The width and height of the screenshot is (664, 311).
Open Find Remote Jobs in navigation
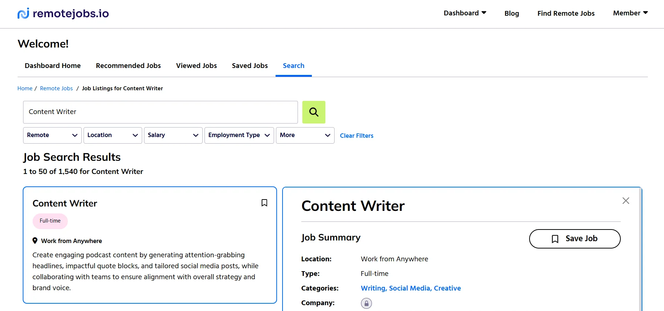pos(566,14)
